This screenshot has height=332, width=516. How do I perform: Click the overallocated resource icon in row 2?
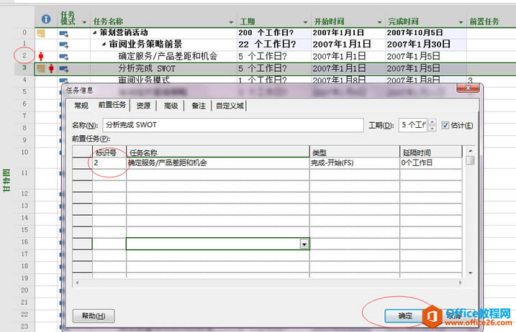click(40, 55)
